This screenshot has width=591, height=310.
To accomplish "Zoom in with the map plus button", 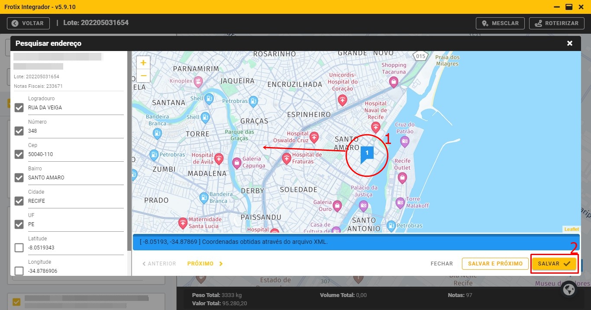I will [143, 63].
